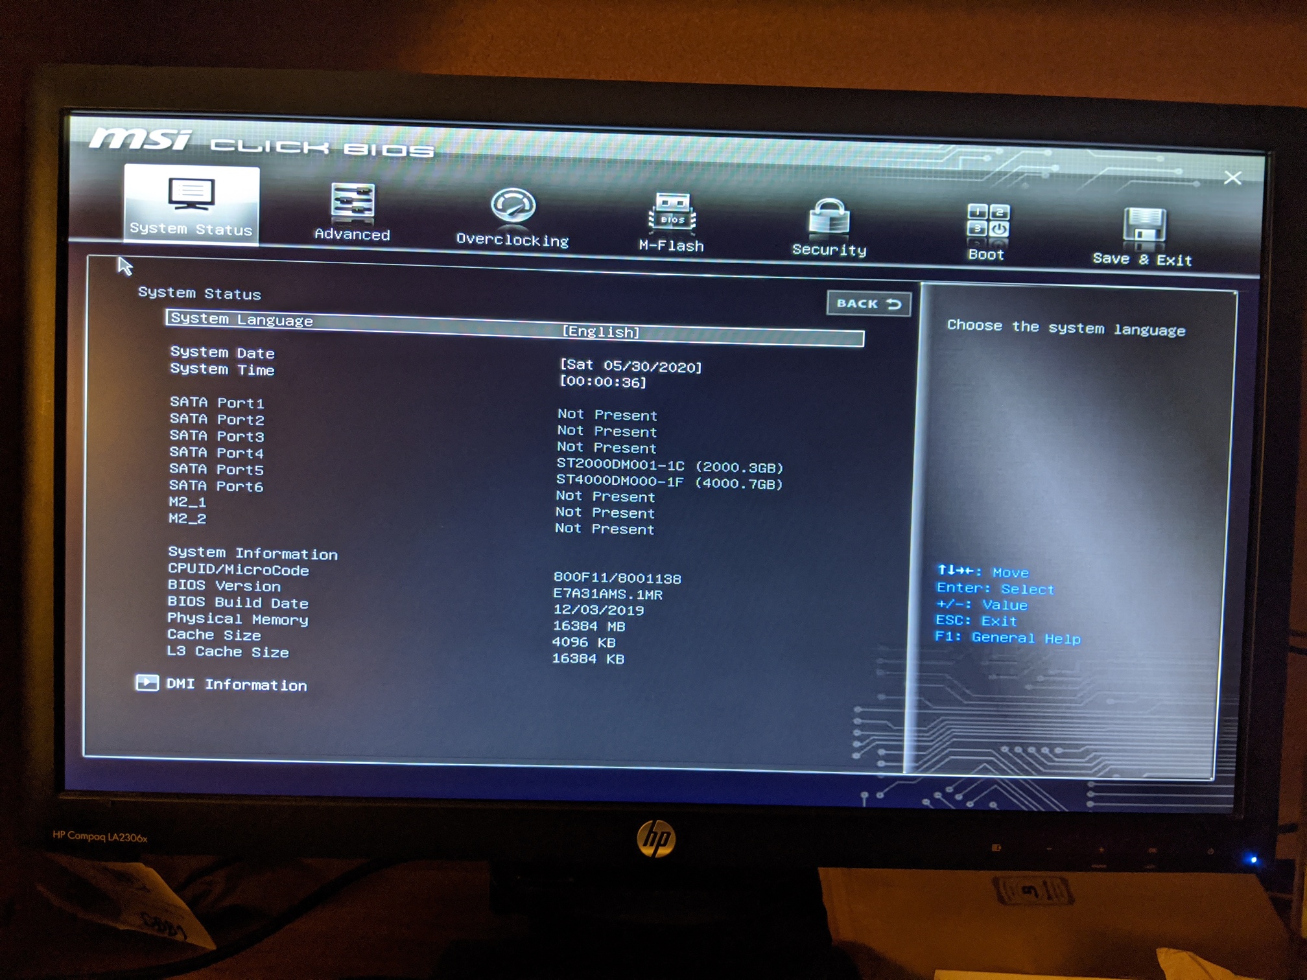
Task: Click the DMI Information arrow icon
Action: pyautogui.click(x=147, y=682)
